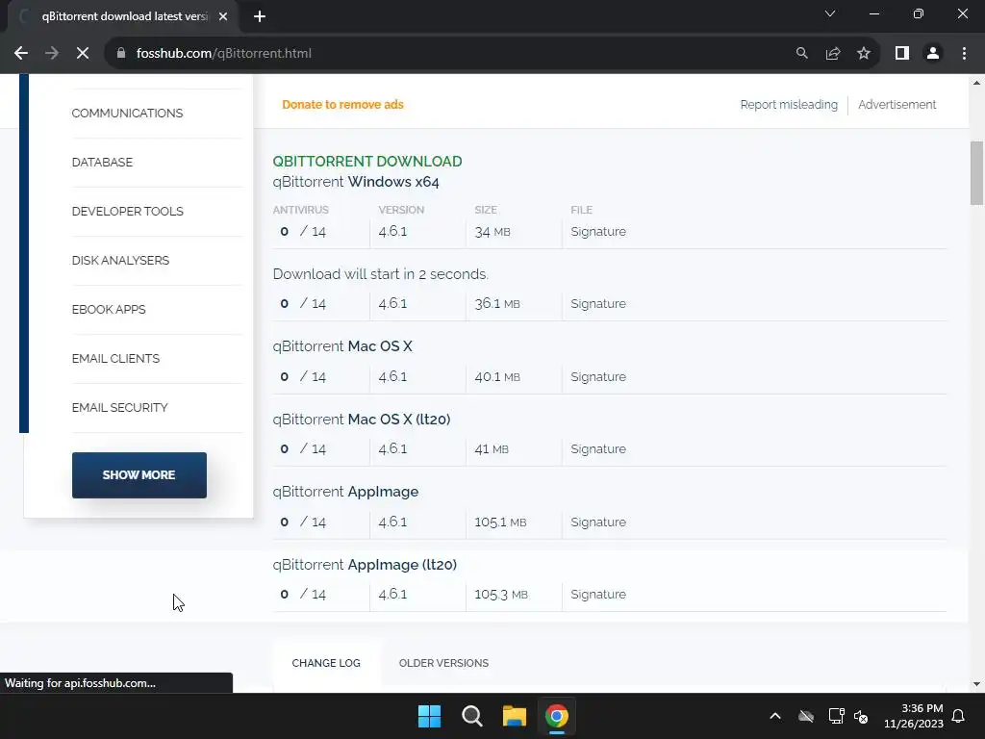Switch to the OLDER VERSIONS tab

(x=443, y=663)
